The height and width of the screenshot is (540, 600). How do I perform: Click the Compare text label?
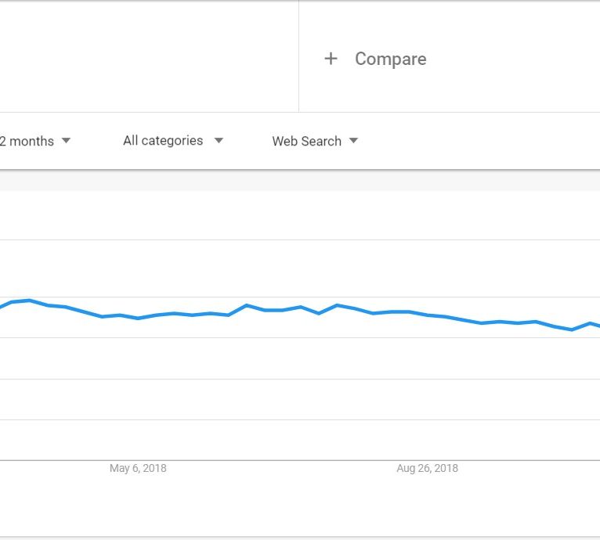click(390, 59)
